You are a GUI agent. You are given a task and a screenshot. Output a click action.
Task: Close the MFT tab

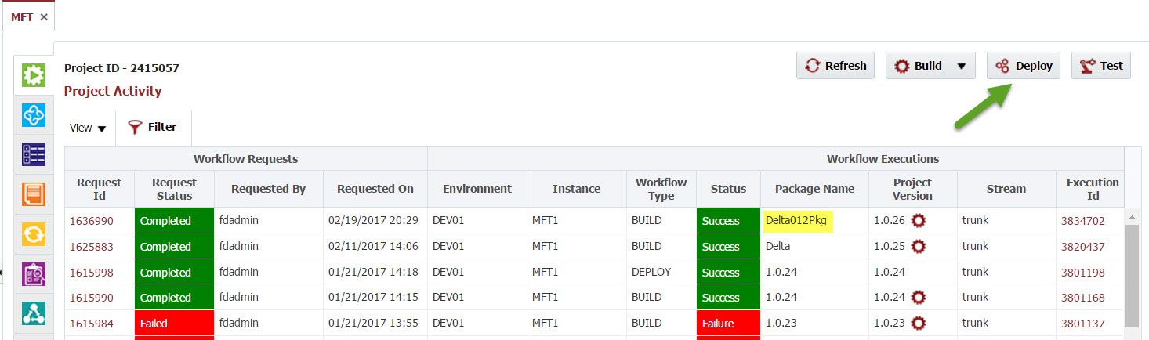pos(44,16)
